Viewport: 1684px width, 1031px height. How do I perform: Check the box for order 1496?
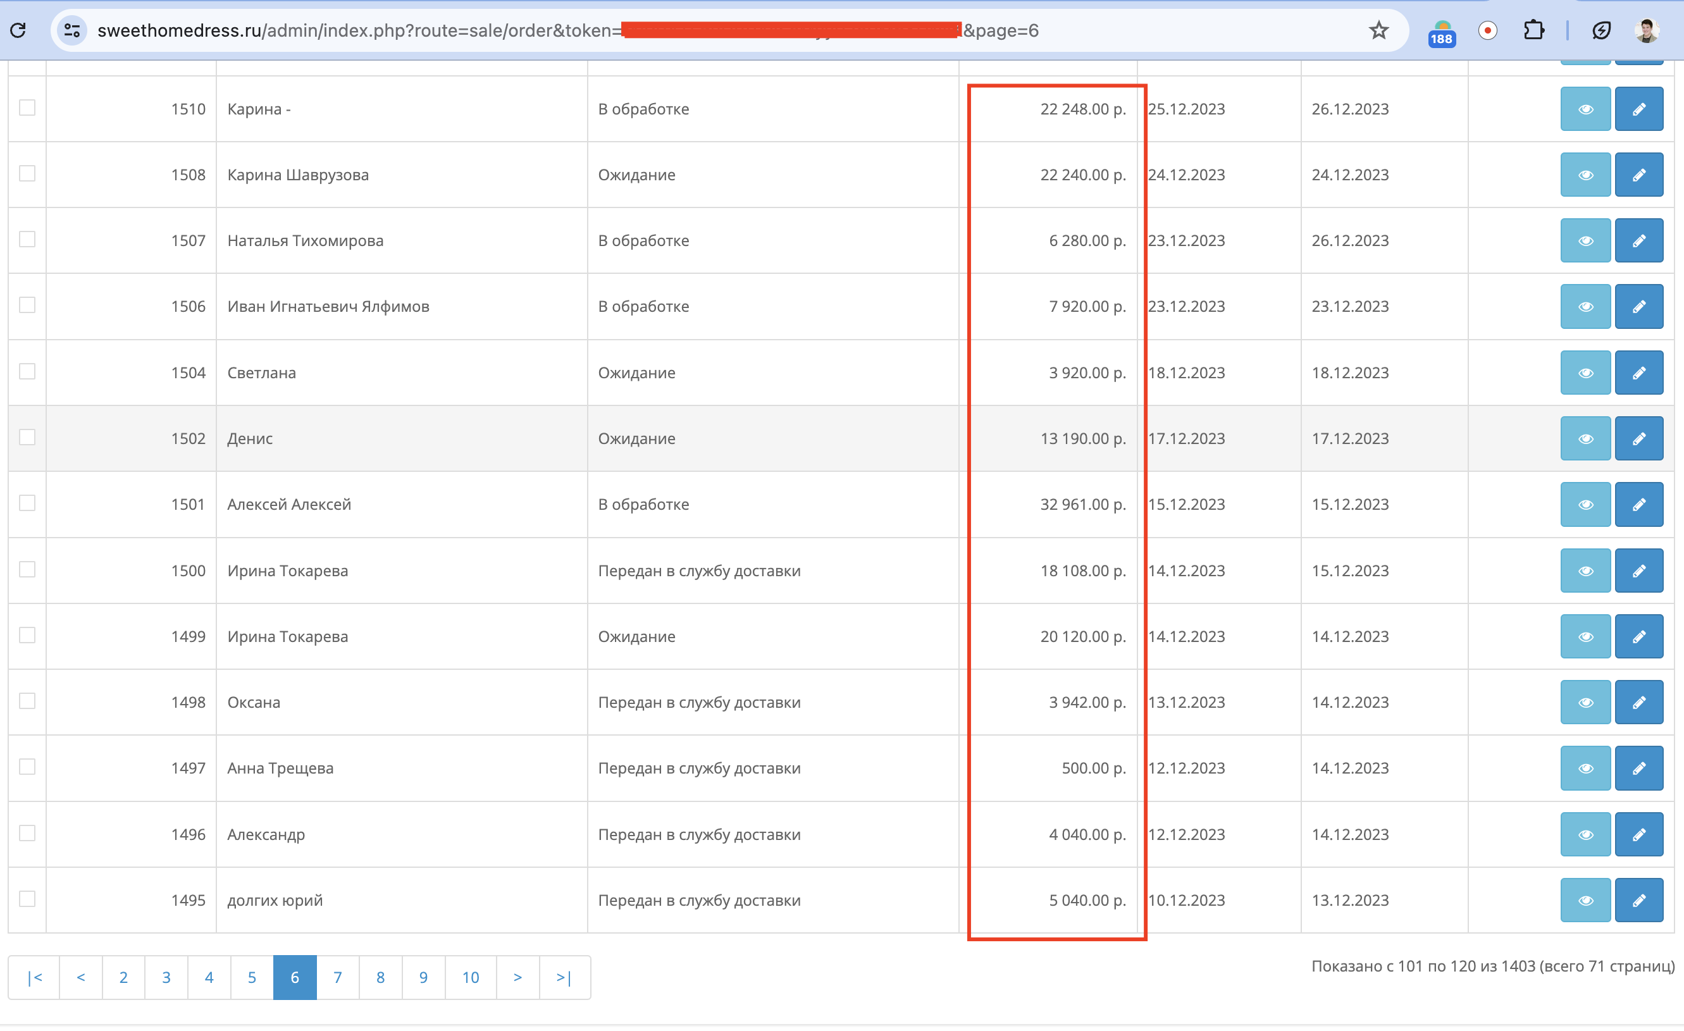[x=27, y=833]
